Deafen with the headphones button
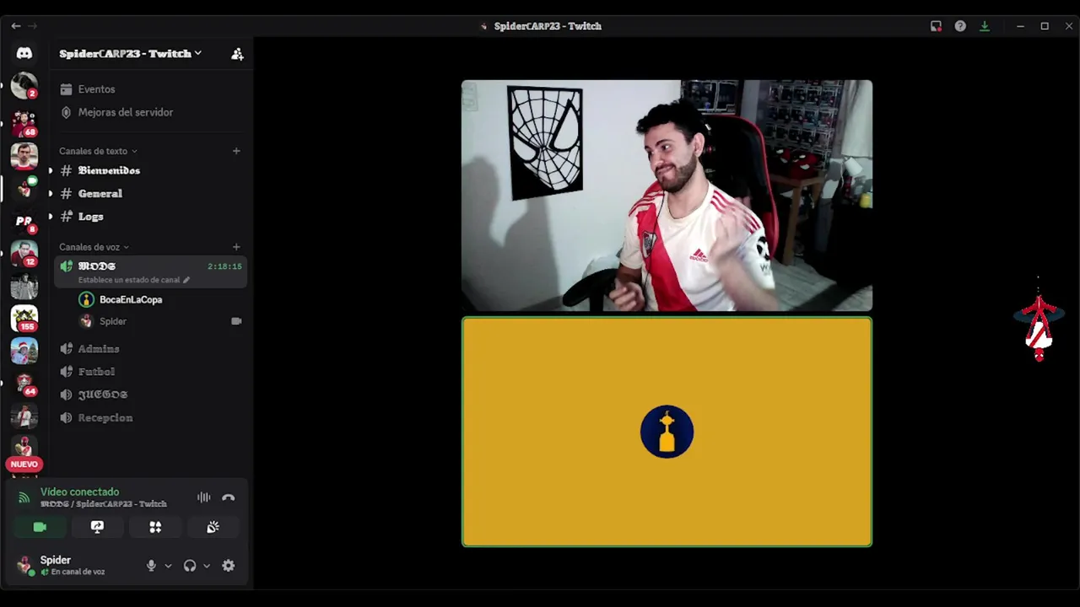 click(190, 566)
